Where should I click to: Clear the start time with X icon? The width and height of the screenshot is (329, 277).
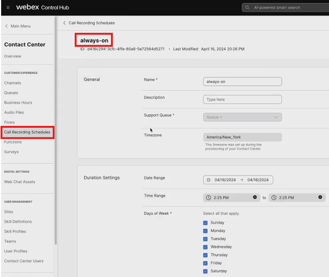pos(255,197)
